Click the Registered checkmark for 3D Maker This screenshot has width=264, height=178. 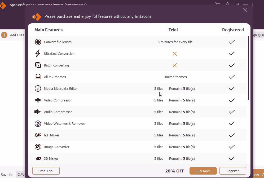(232, 158)
